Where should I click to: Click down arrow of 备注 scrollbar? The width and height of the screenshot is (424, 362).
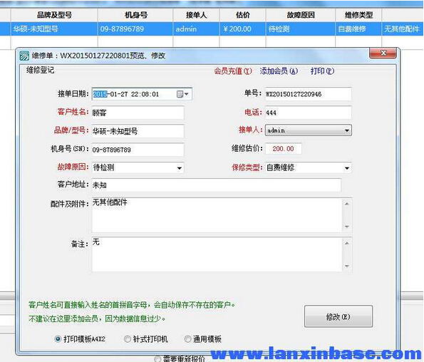pos(347,266)
